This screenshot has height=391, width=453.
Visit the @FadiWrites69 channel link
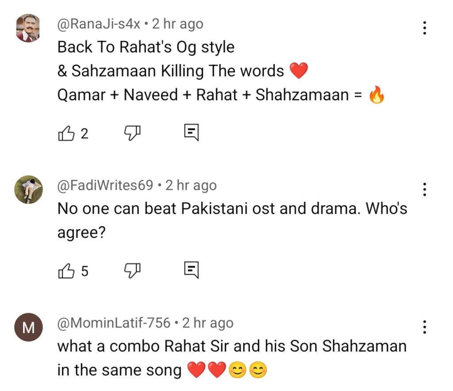pos(105,185)
